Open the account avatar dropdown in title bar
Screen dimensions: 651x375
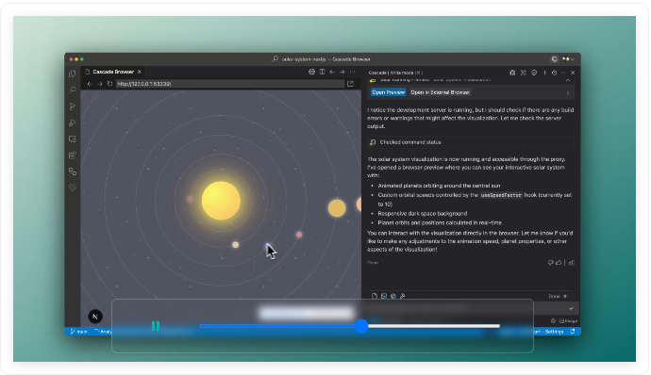(x=568, y=59)
